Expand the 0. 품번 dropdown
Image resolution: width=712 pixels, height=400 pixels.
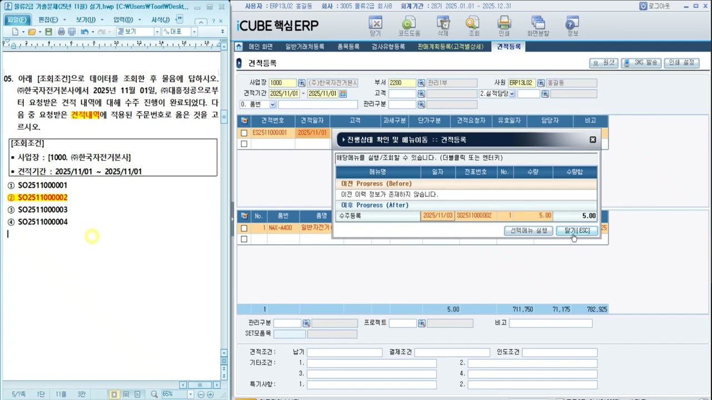(273, 104)
